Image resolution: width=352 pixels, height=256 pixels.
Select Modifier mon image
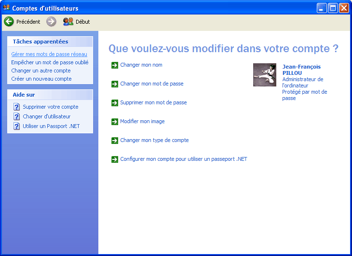point(142,121)
